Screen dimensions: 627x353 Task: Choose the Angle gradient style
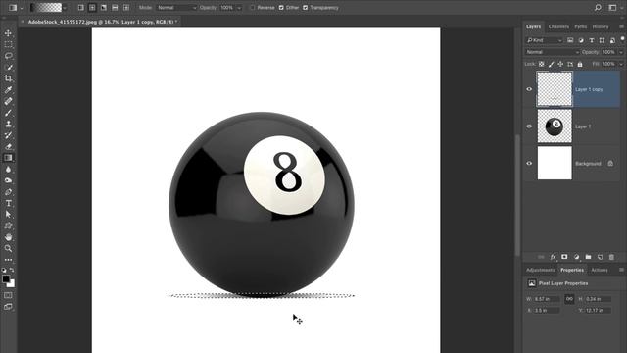tap(104, 8)
